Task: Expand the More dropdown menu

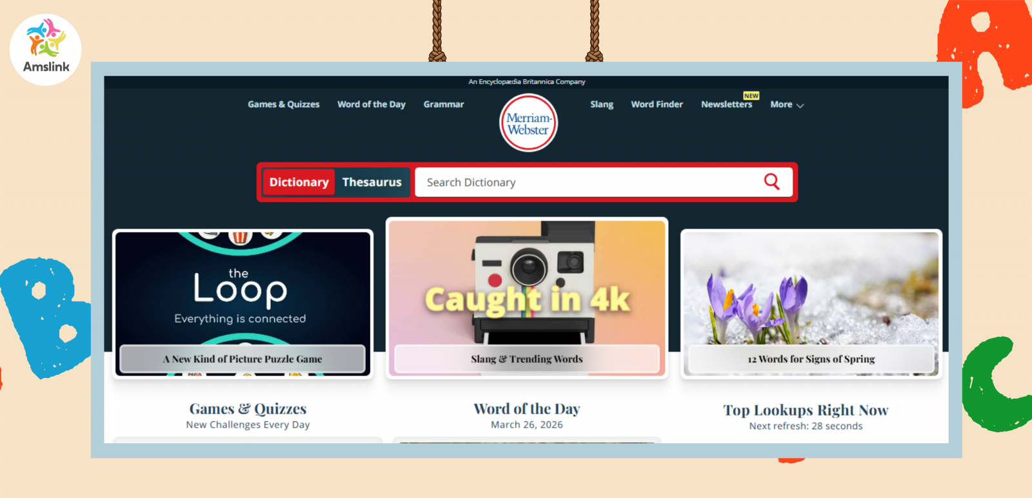Action: (787, 105)
